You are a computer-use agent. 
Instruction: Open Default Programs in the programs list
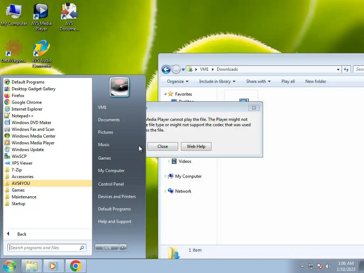[48, 82]
